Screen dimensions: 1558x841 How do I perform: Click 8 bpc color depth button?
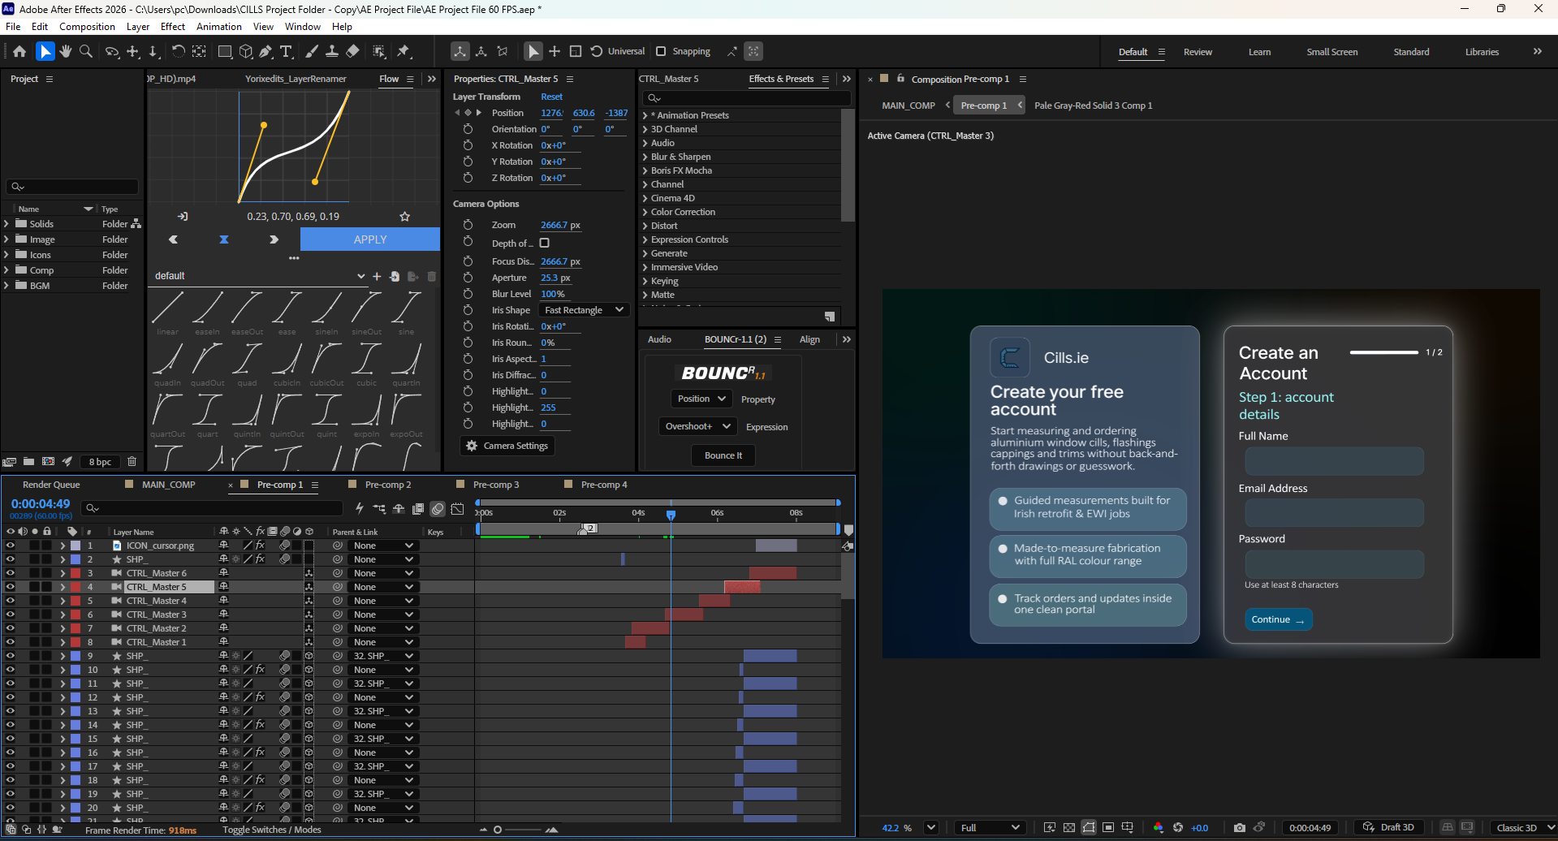click(101, 462)
